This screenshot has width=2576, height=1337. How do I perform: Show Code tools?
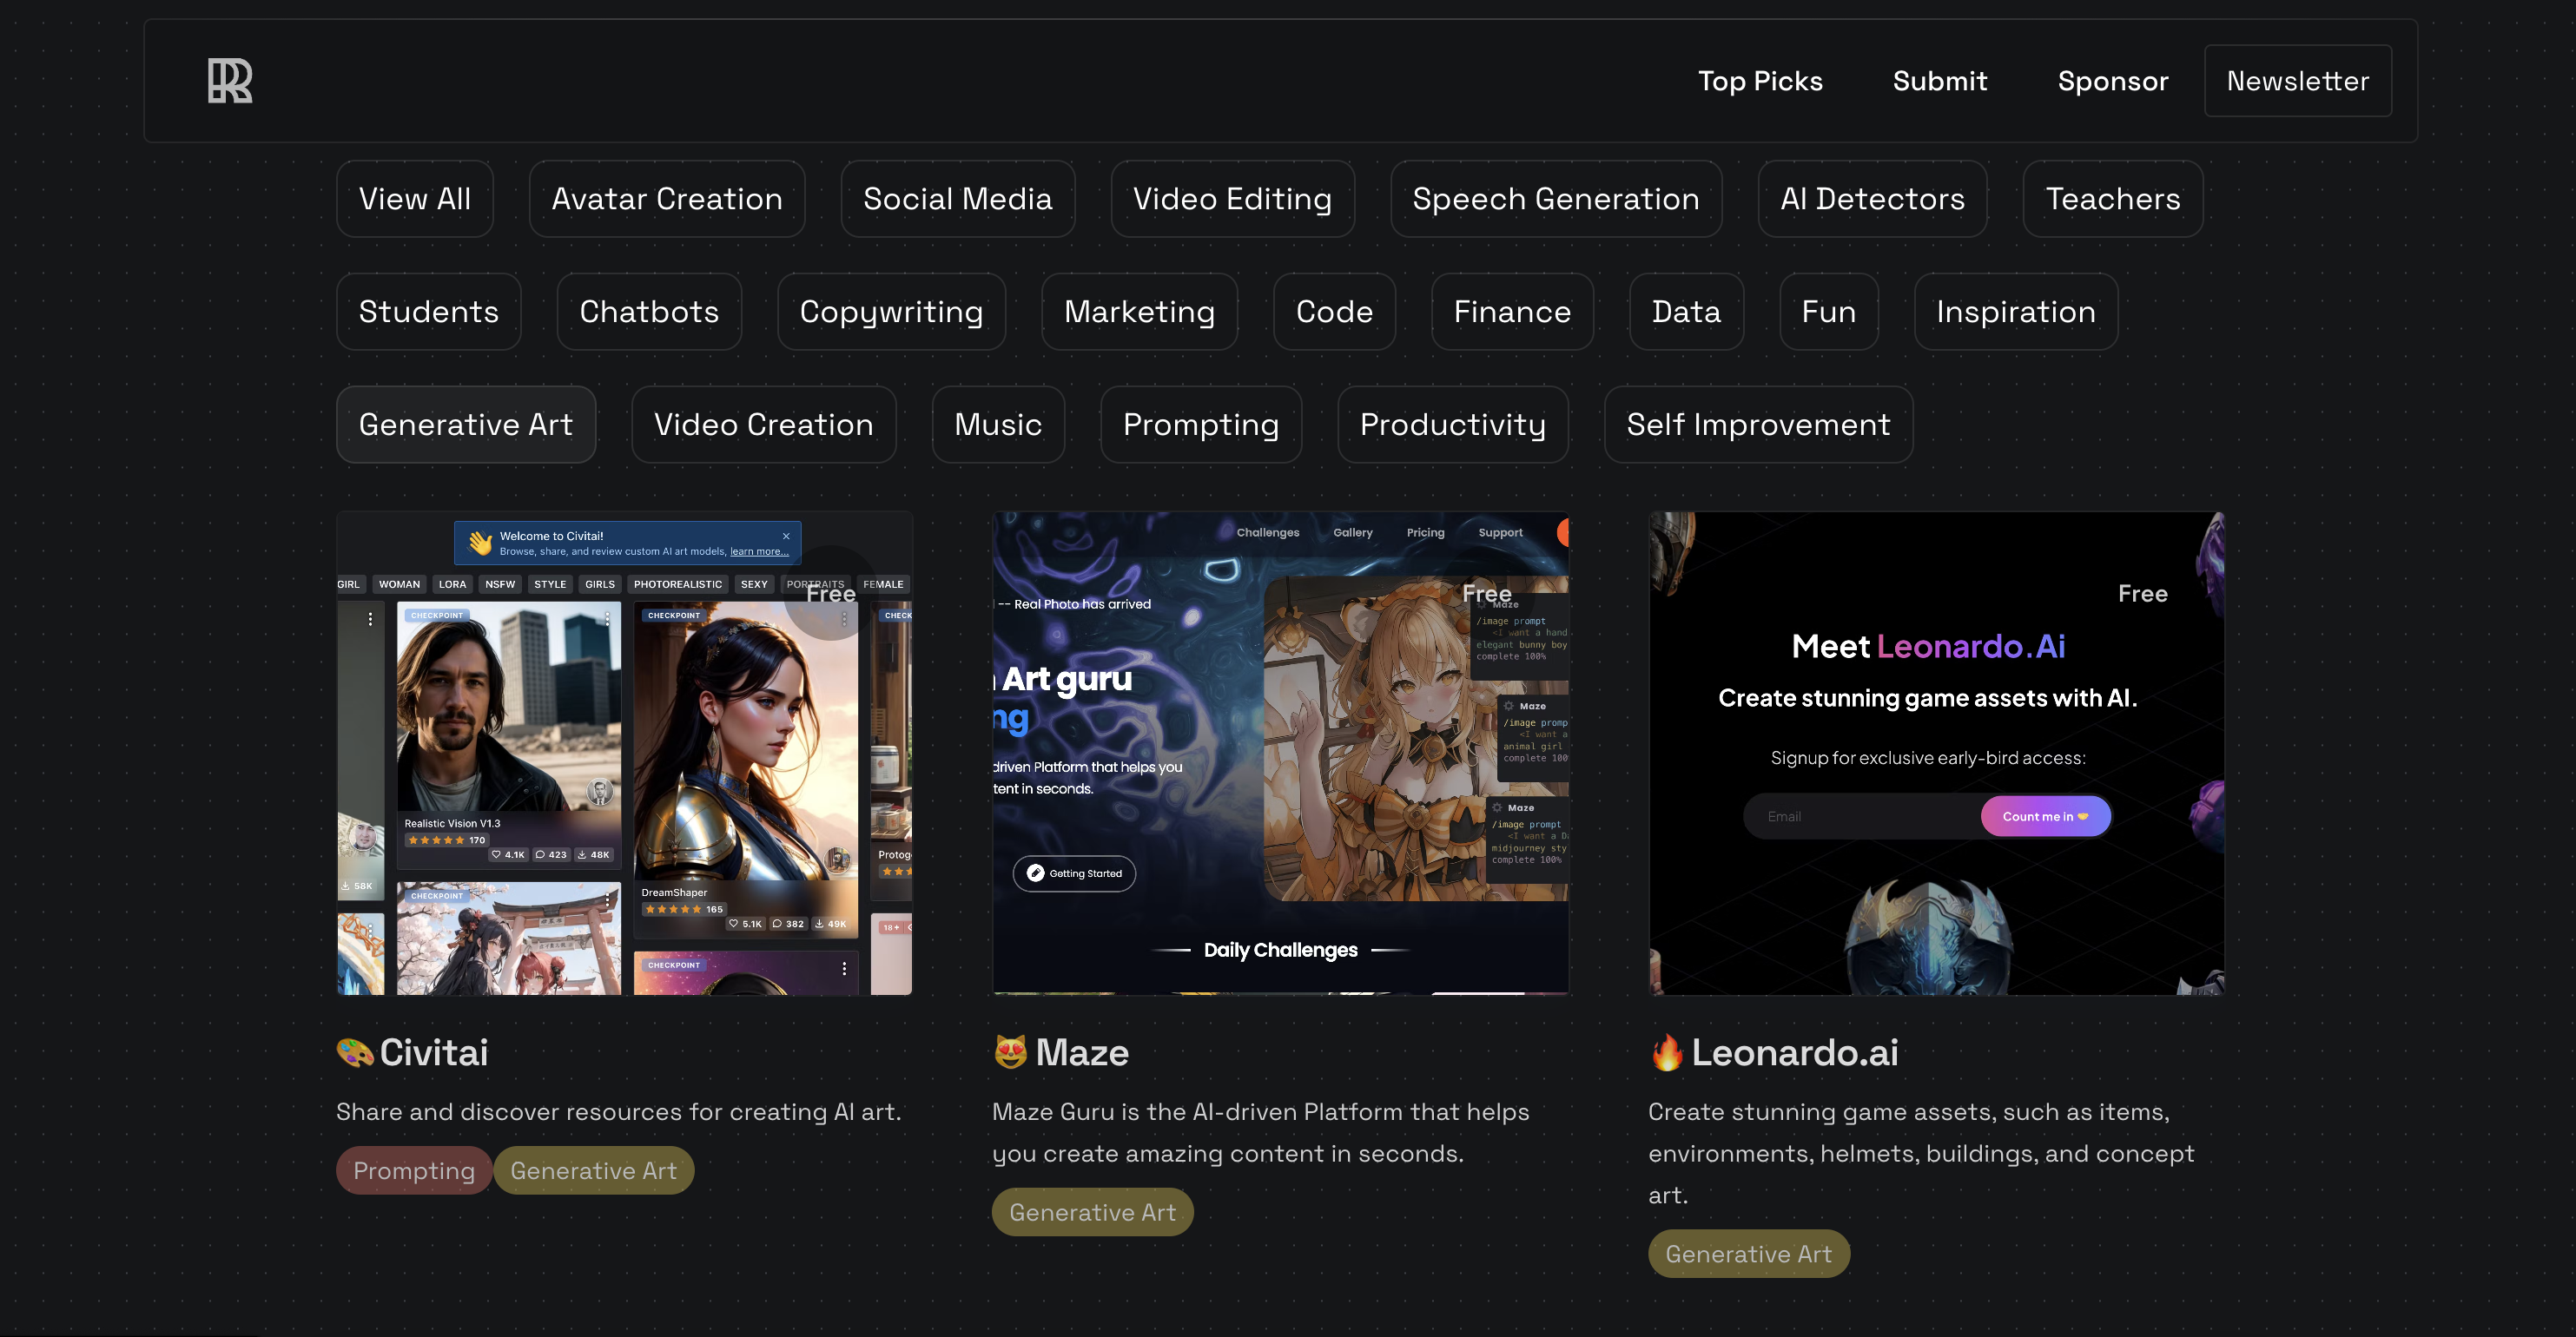(1335, 312)
